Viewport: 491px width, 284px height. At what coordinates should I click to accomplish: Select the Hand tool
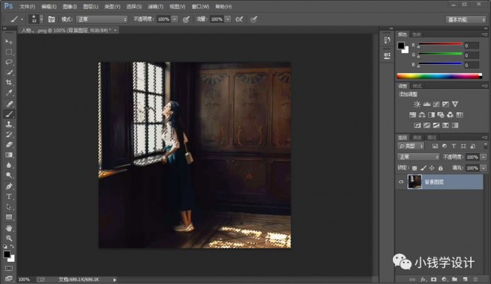click(x=9, y=228)
